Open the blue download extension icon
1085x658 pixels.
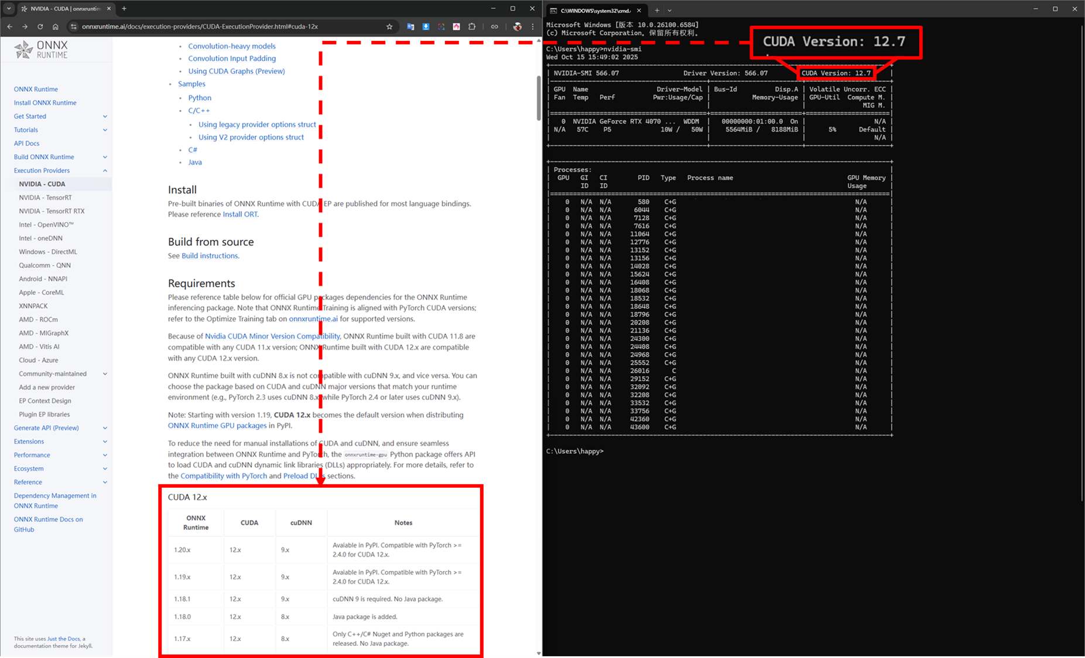426,26
